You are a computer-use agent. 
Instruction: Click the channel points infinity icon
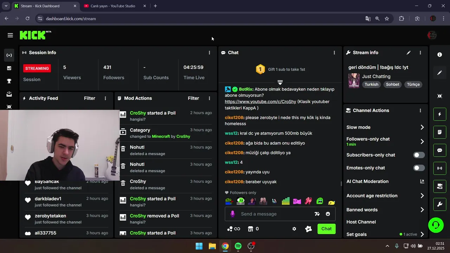(x=234, y=229)
